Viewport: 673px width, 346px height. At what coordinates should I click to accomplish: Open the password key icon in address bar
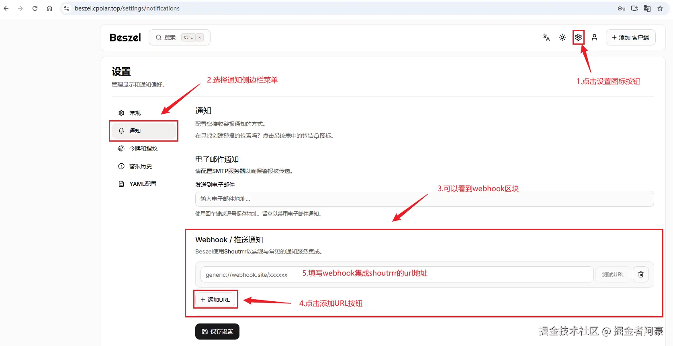coord(622,8)
